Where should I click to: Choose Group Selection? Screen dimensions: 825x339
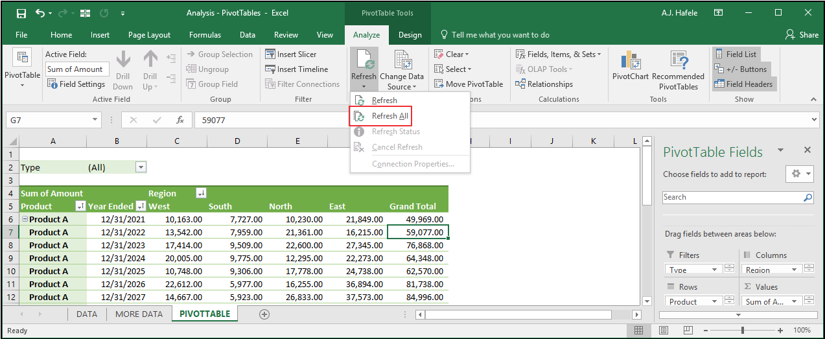point(219,54)
